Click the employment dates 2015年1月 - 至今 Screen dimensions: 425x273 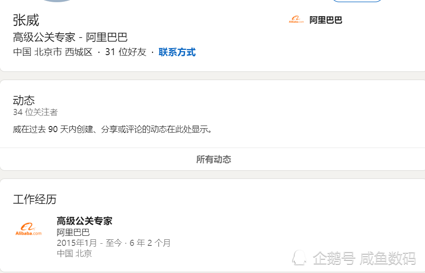click(89, 243)
